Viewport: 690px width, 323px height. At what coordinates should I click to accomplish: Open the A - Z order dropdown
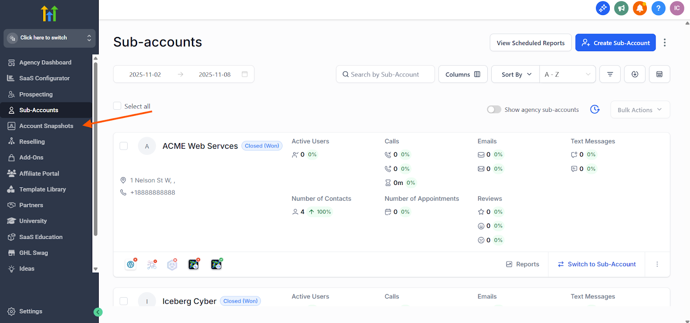tap(568, 74)
